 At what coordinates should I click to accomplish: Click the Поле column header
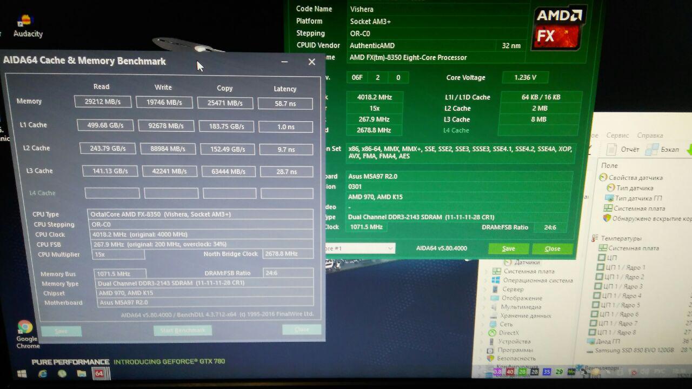pos(609,165)
